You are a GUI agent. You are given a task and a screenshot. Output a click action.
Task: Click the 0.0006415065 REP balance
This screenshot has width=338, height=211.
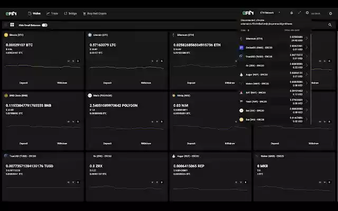coord(189,166)
